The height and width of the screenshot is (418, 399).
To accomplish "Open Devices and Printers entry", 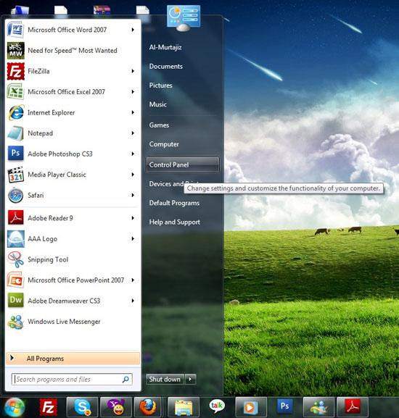I will click(x=166, y=184).
